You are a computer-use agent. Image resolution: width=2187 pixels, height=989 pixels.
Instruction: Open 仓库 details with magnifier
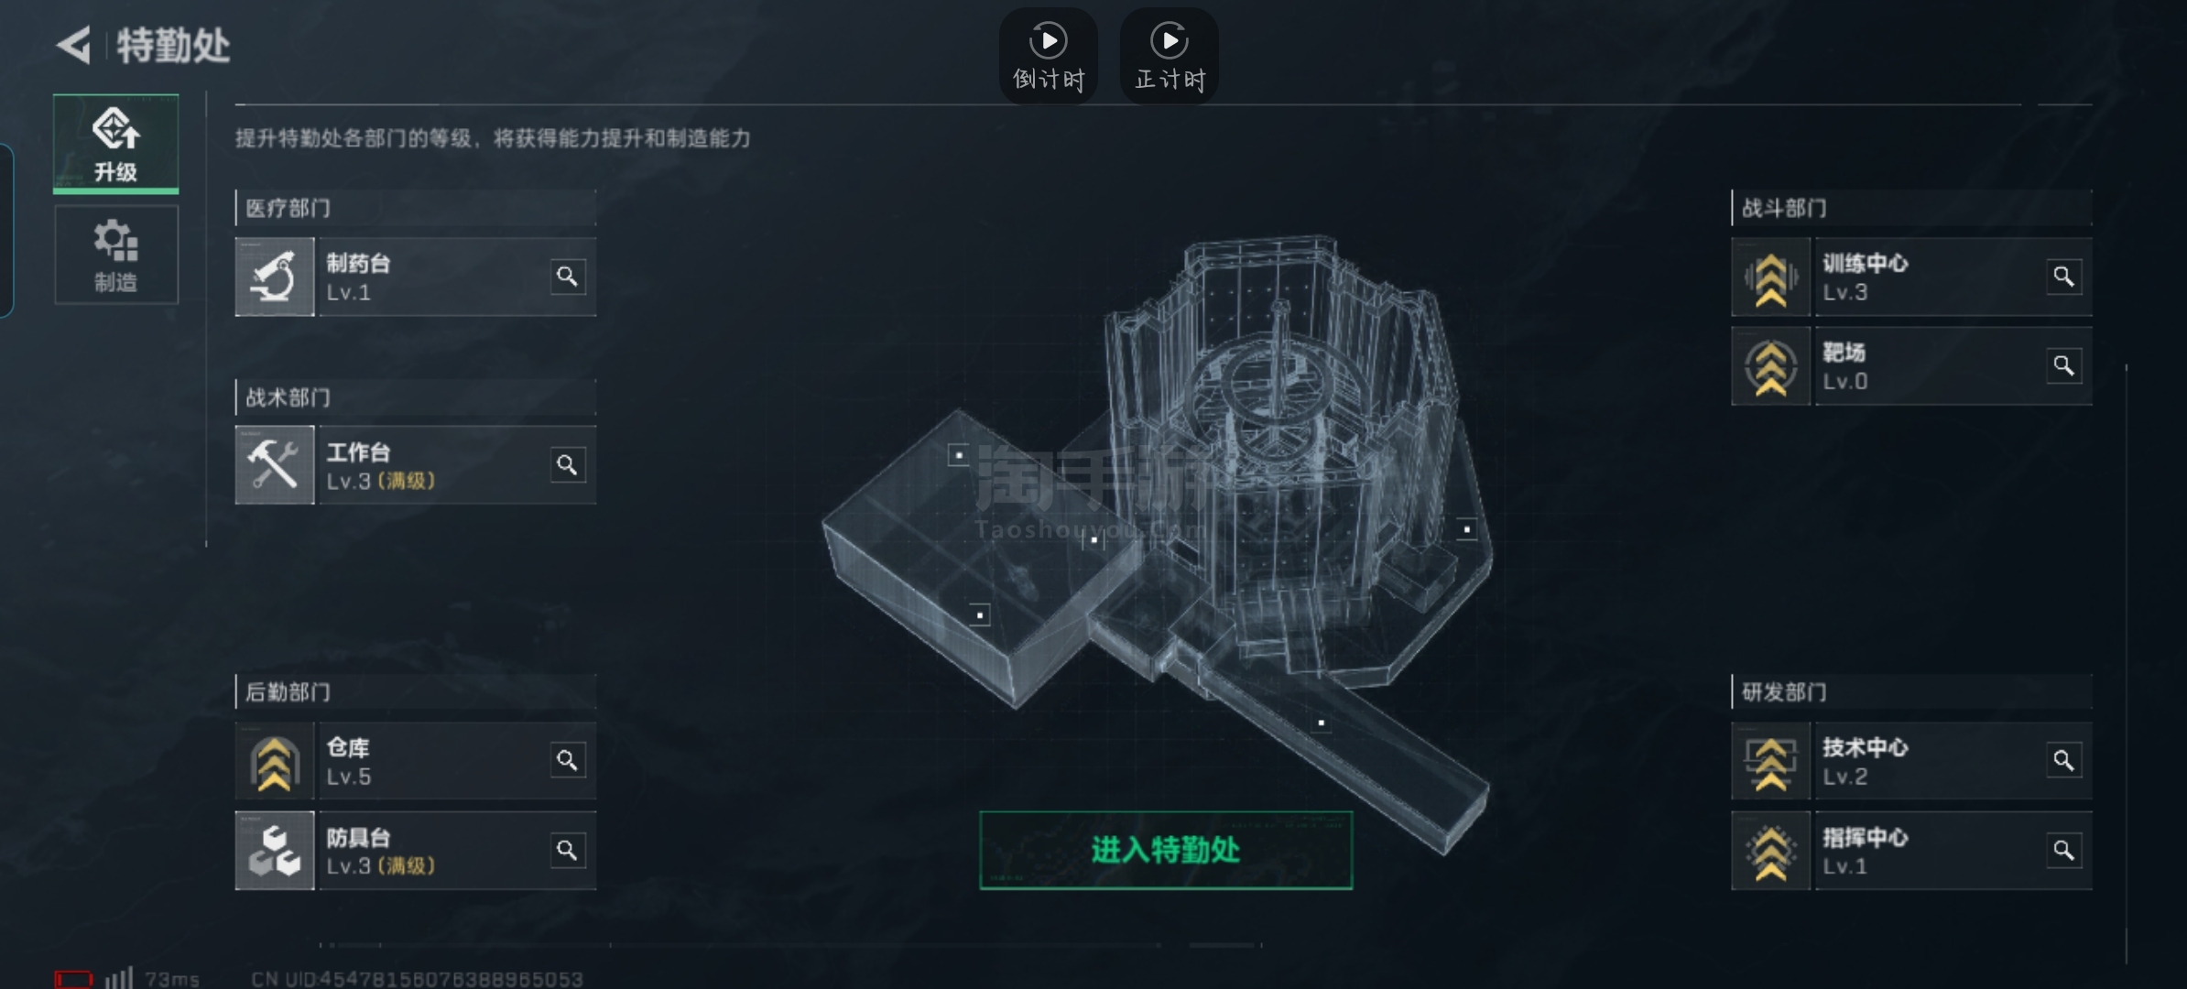568,760
